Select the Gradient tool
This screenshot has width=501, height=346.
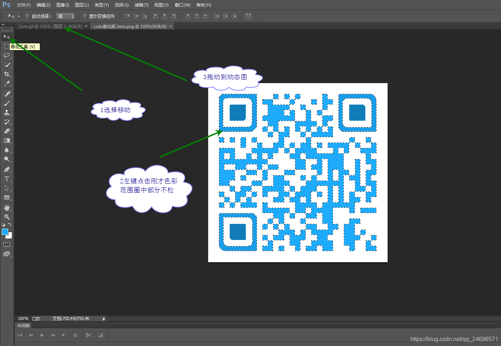pos(7,141)
